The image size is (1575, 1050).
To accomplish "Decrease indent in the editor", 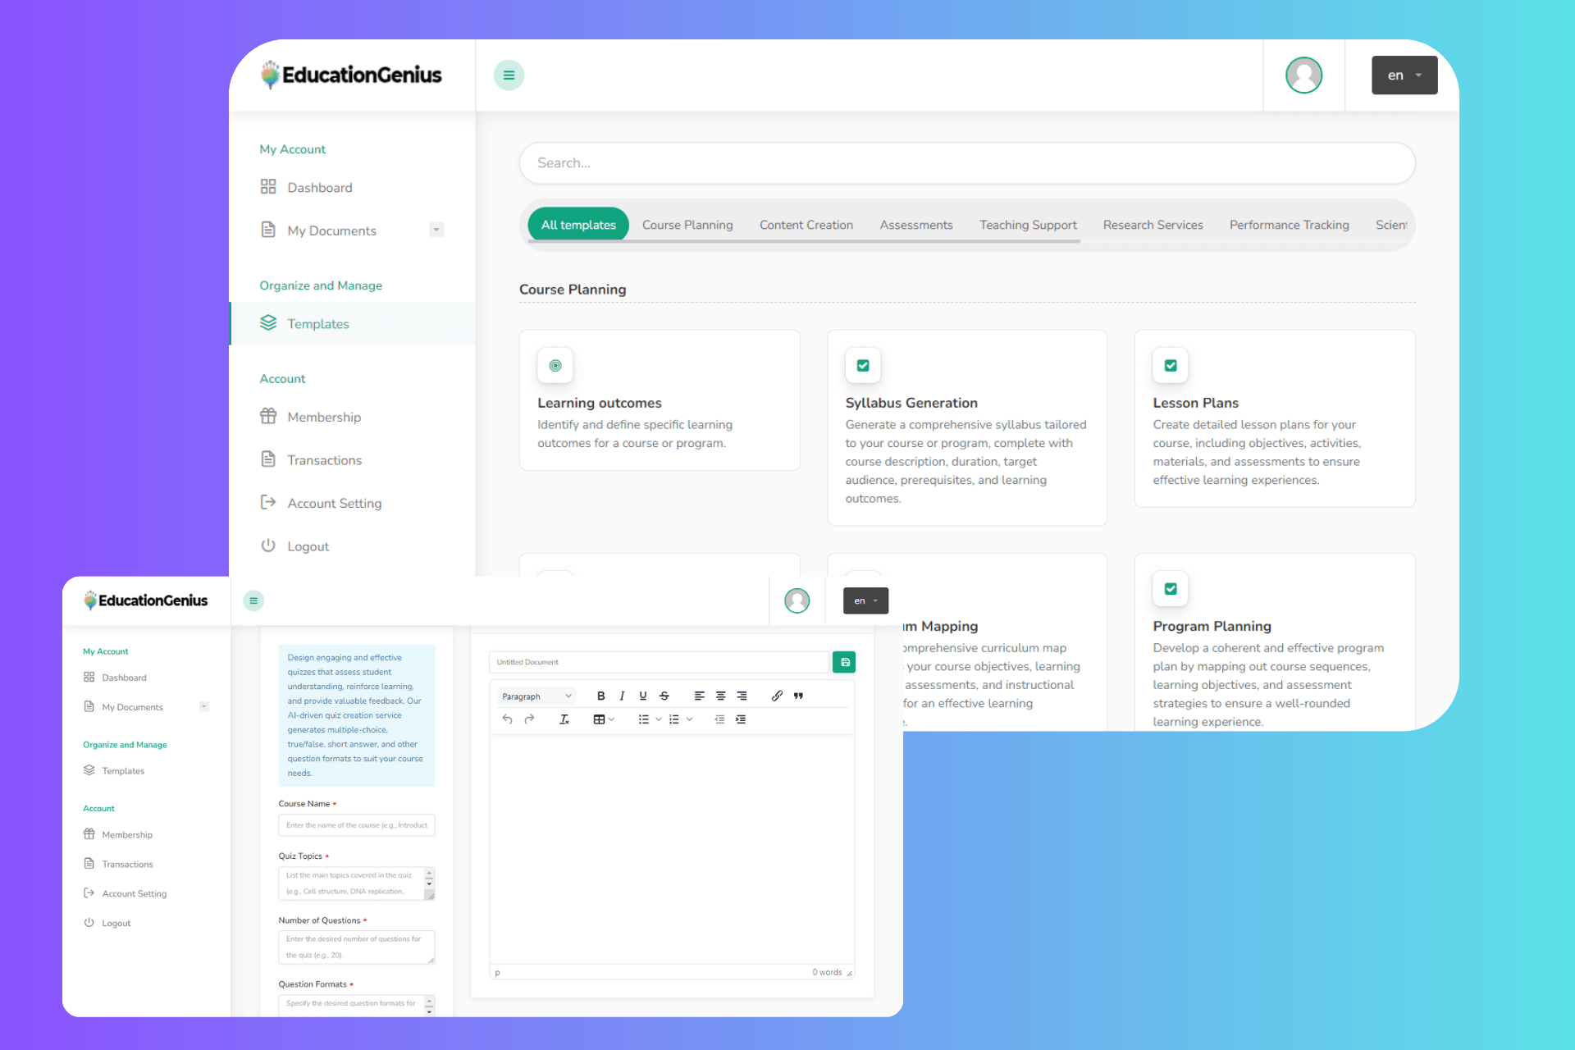I will click(719, 719).
